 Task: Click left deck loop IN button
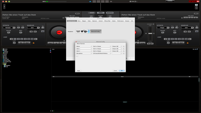(x=21, y=43)
